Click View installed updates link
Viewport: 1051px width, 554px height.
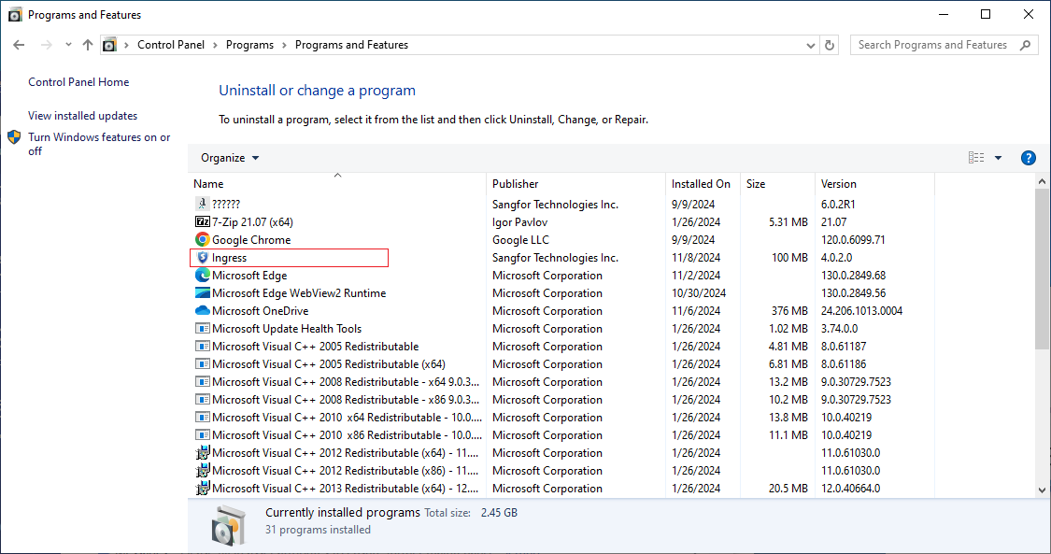click(82, 116)
